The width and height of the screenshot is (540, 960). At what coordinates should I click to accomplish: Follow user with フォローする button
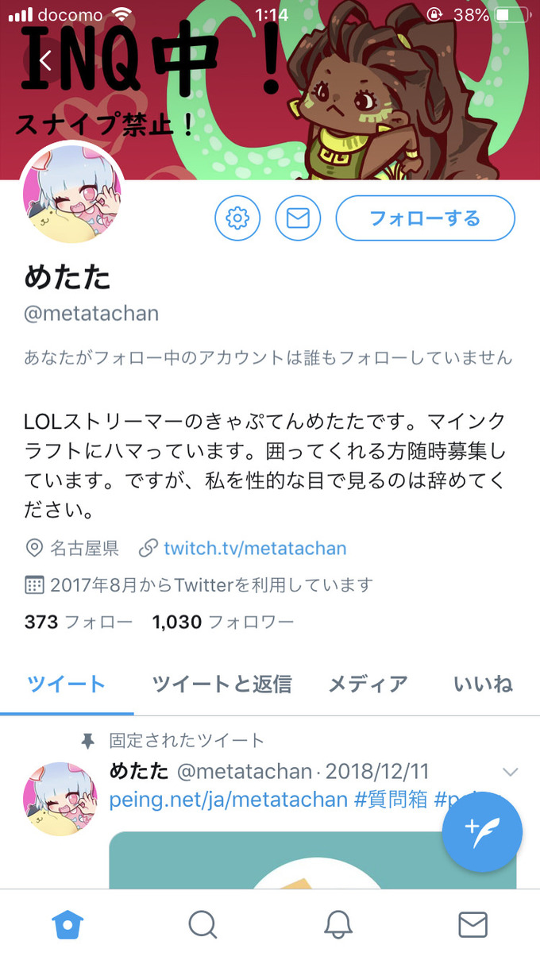[426, 218]
